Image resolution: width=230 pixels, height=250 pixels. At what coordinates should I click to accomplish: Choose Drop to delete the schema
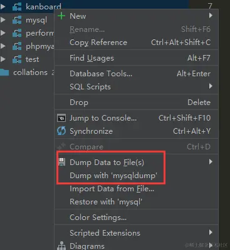137,102
